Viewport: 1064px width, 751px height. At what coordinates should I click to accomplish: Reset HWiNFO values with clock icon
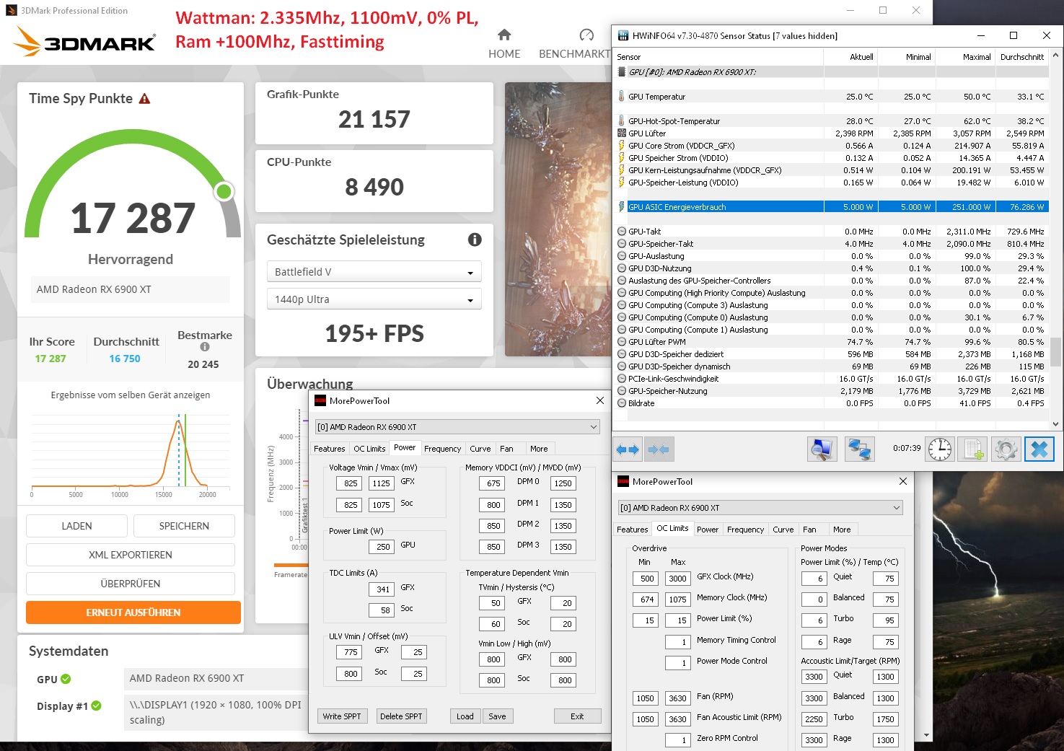click(940, 449)
